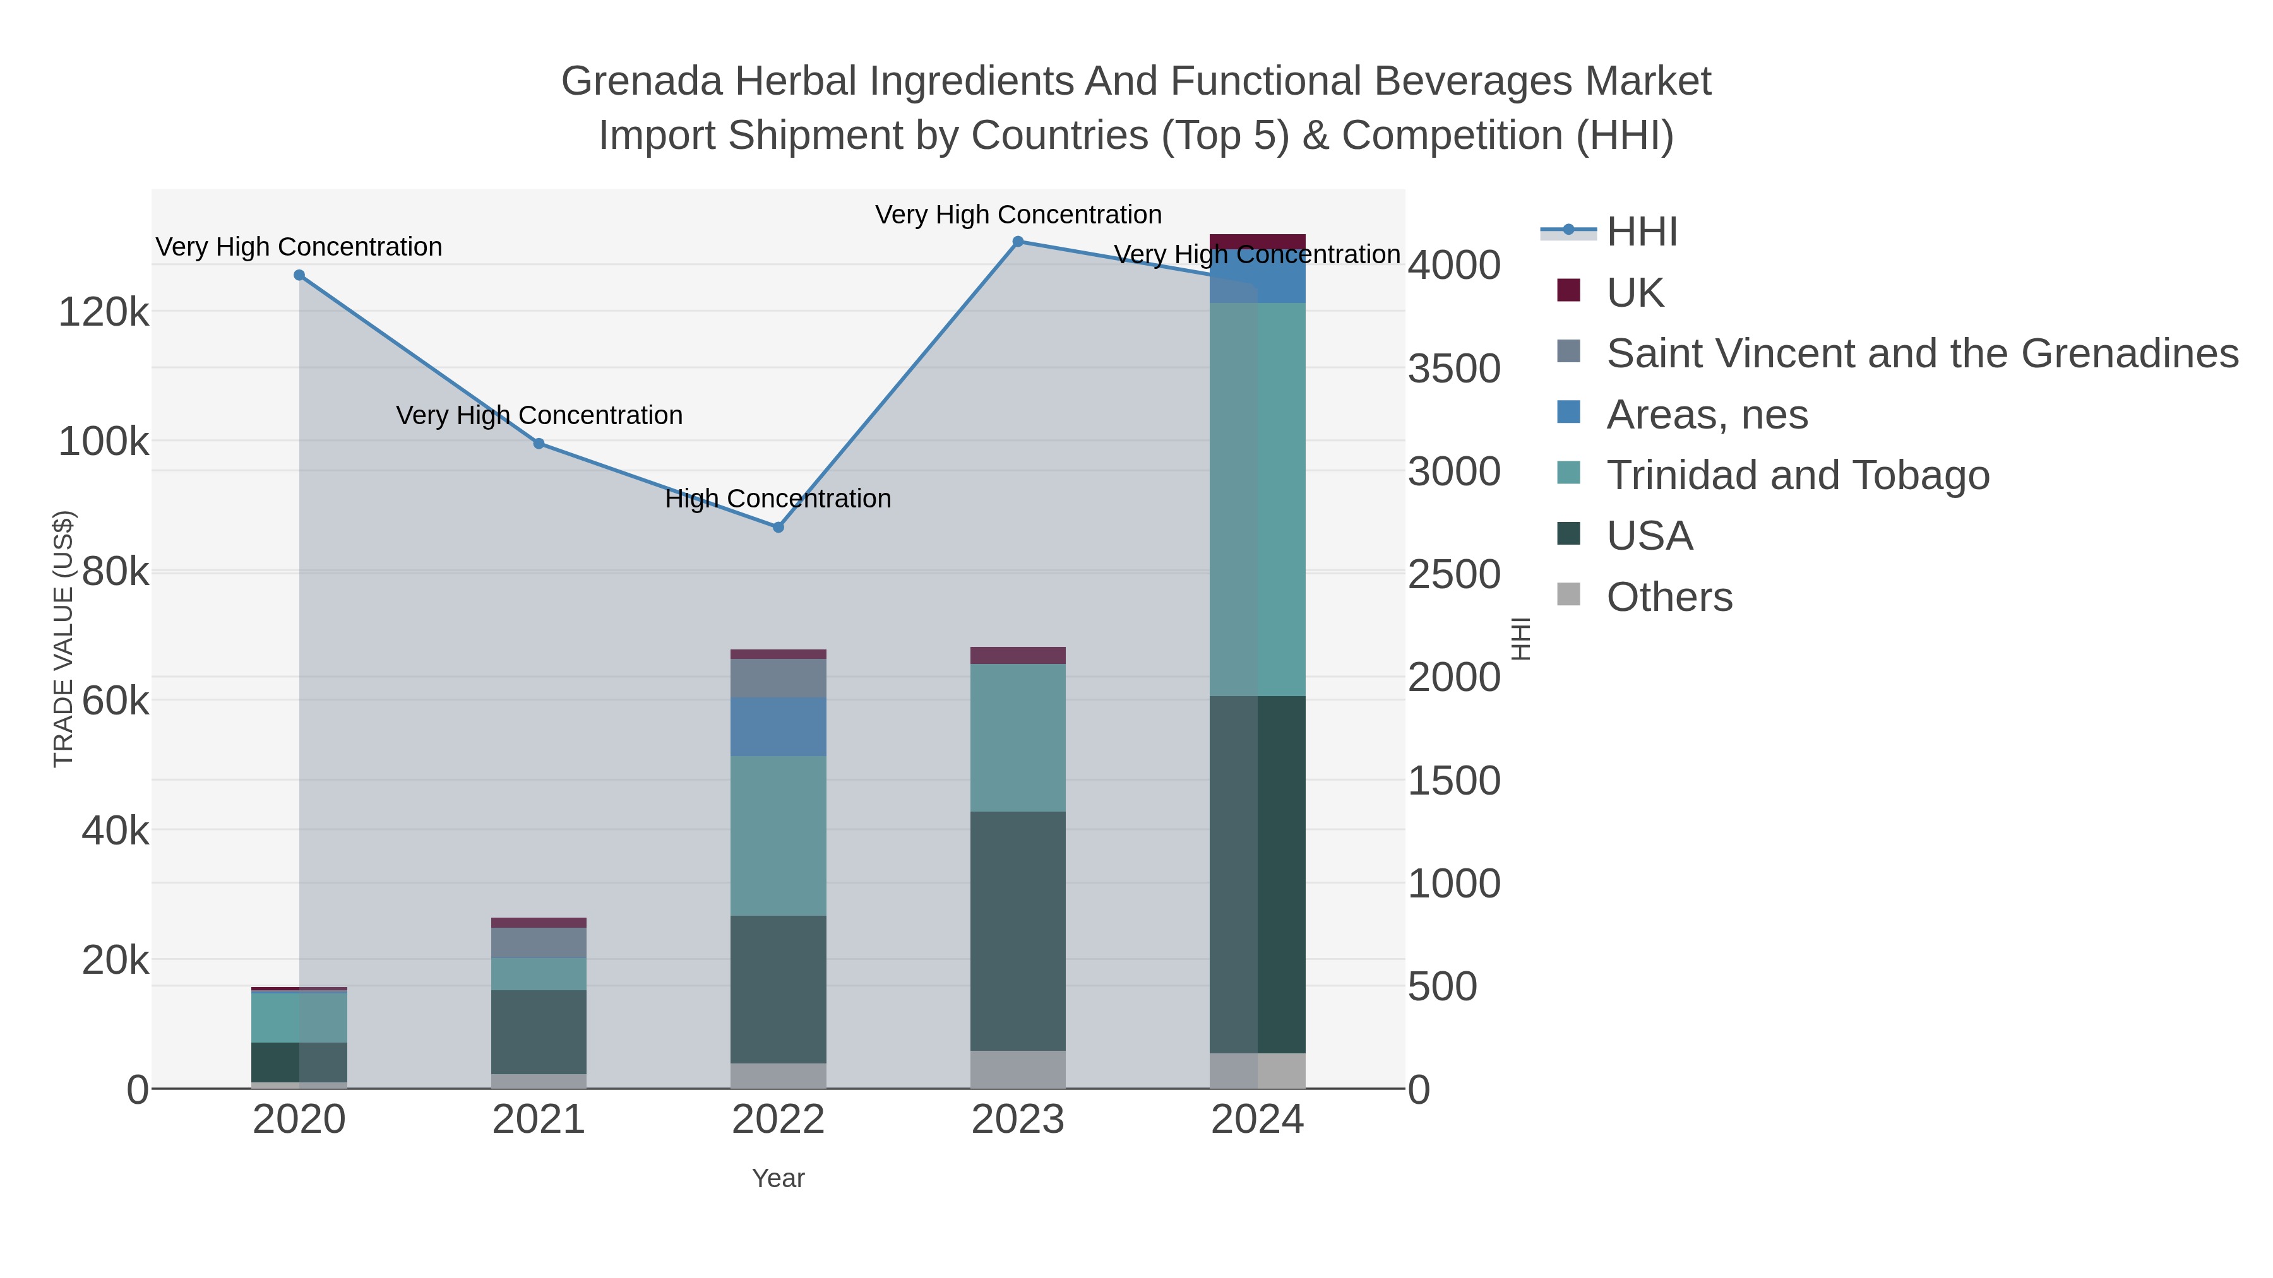Click the 2024 Trinidad and Tobago bar segment

(x=1257, y=500)
